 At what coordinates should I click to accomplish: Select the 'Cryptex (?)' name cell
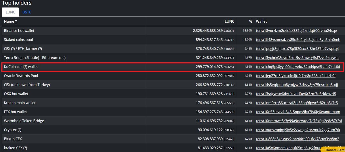[13, 130]
